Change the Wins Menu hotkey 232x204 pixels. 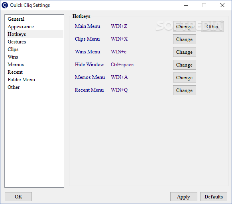point(185,52)
